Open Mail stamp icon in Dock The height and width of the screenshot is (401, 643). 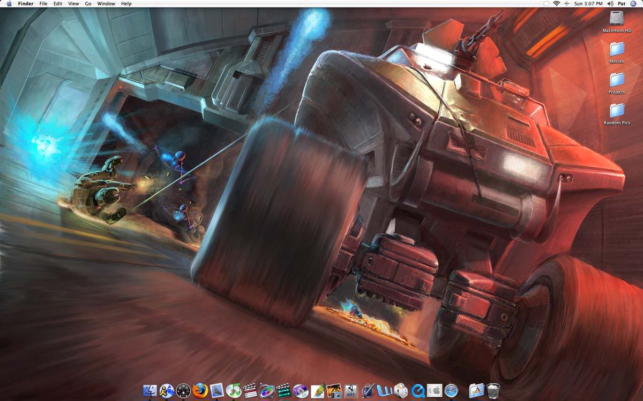(217, 391)
